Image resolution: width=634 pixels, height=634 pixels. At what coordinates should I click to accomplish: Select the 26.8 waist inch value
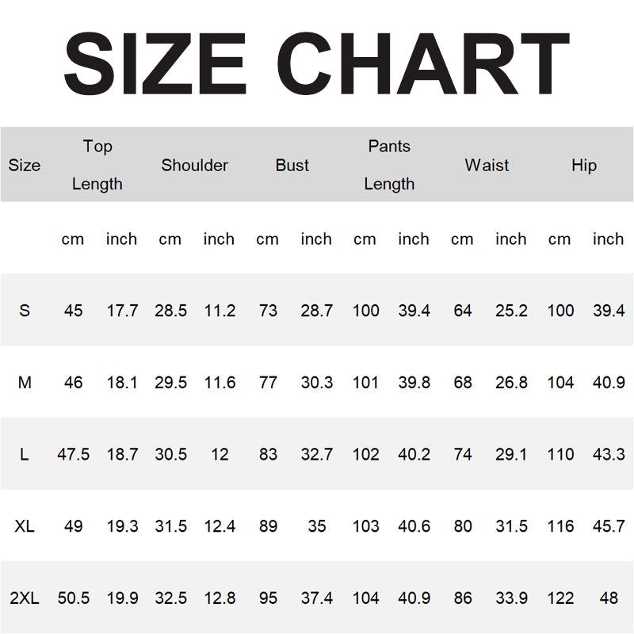point(511,383)
